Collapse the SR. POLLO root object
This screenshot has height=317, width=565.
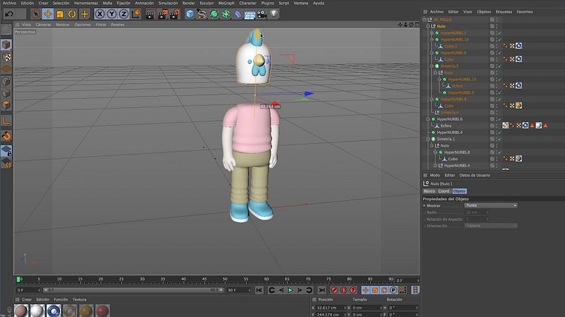(424, 20)
